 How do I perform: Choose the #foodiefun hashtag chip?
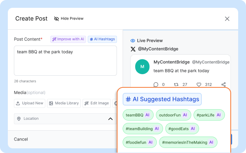pos(139,142)
